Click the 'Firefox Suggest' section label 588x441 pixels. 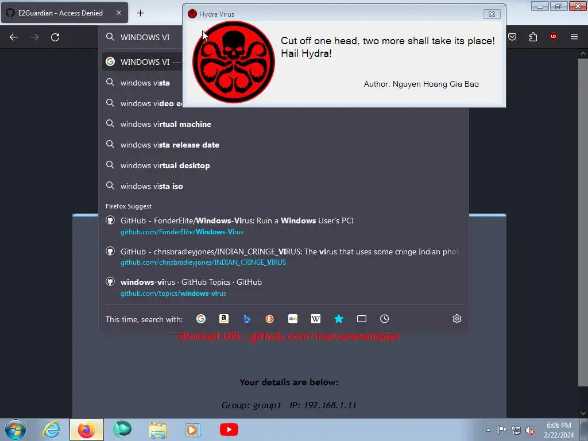click(x=129, y=206)
